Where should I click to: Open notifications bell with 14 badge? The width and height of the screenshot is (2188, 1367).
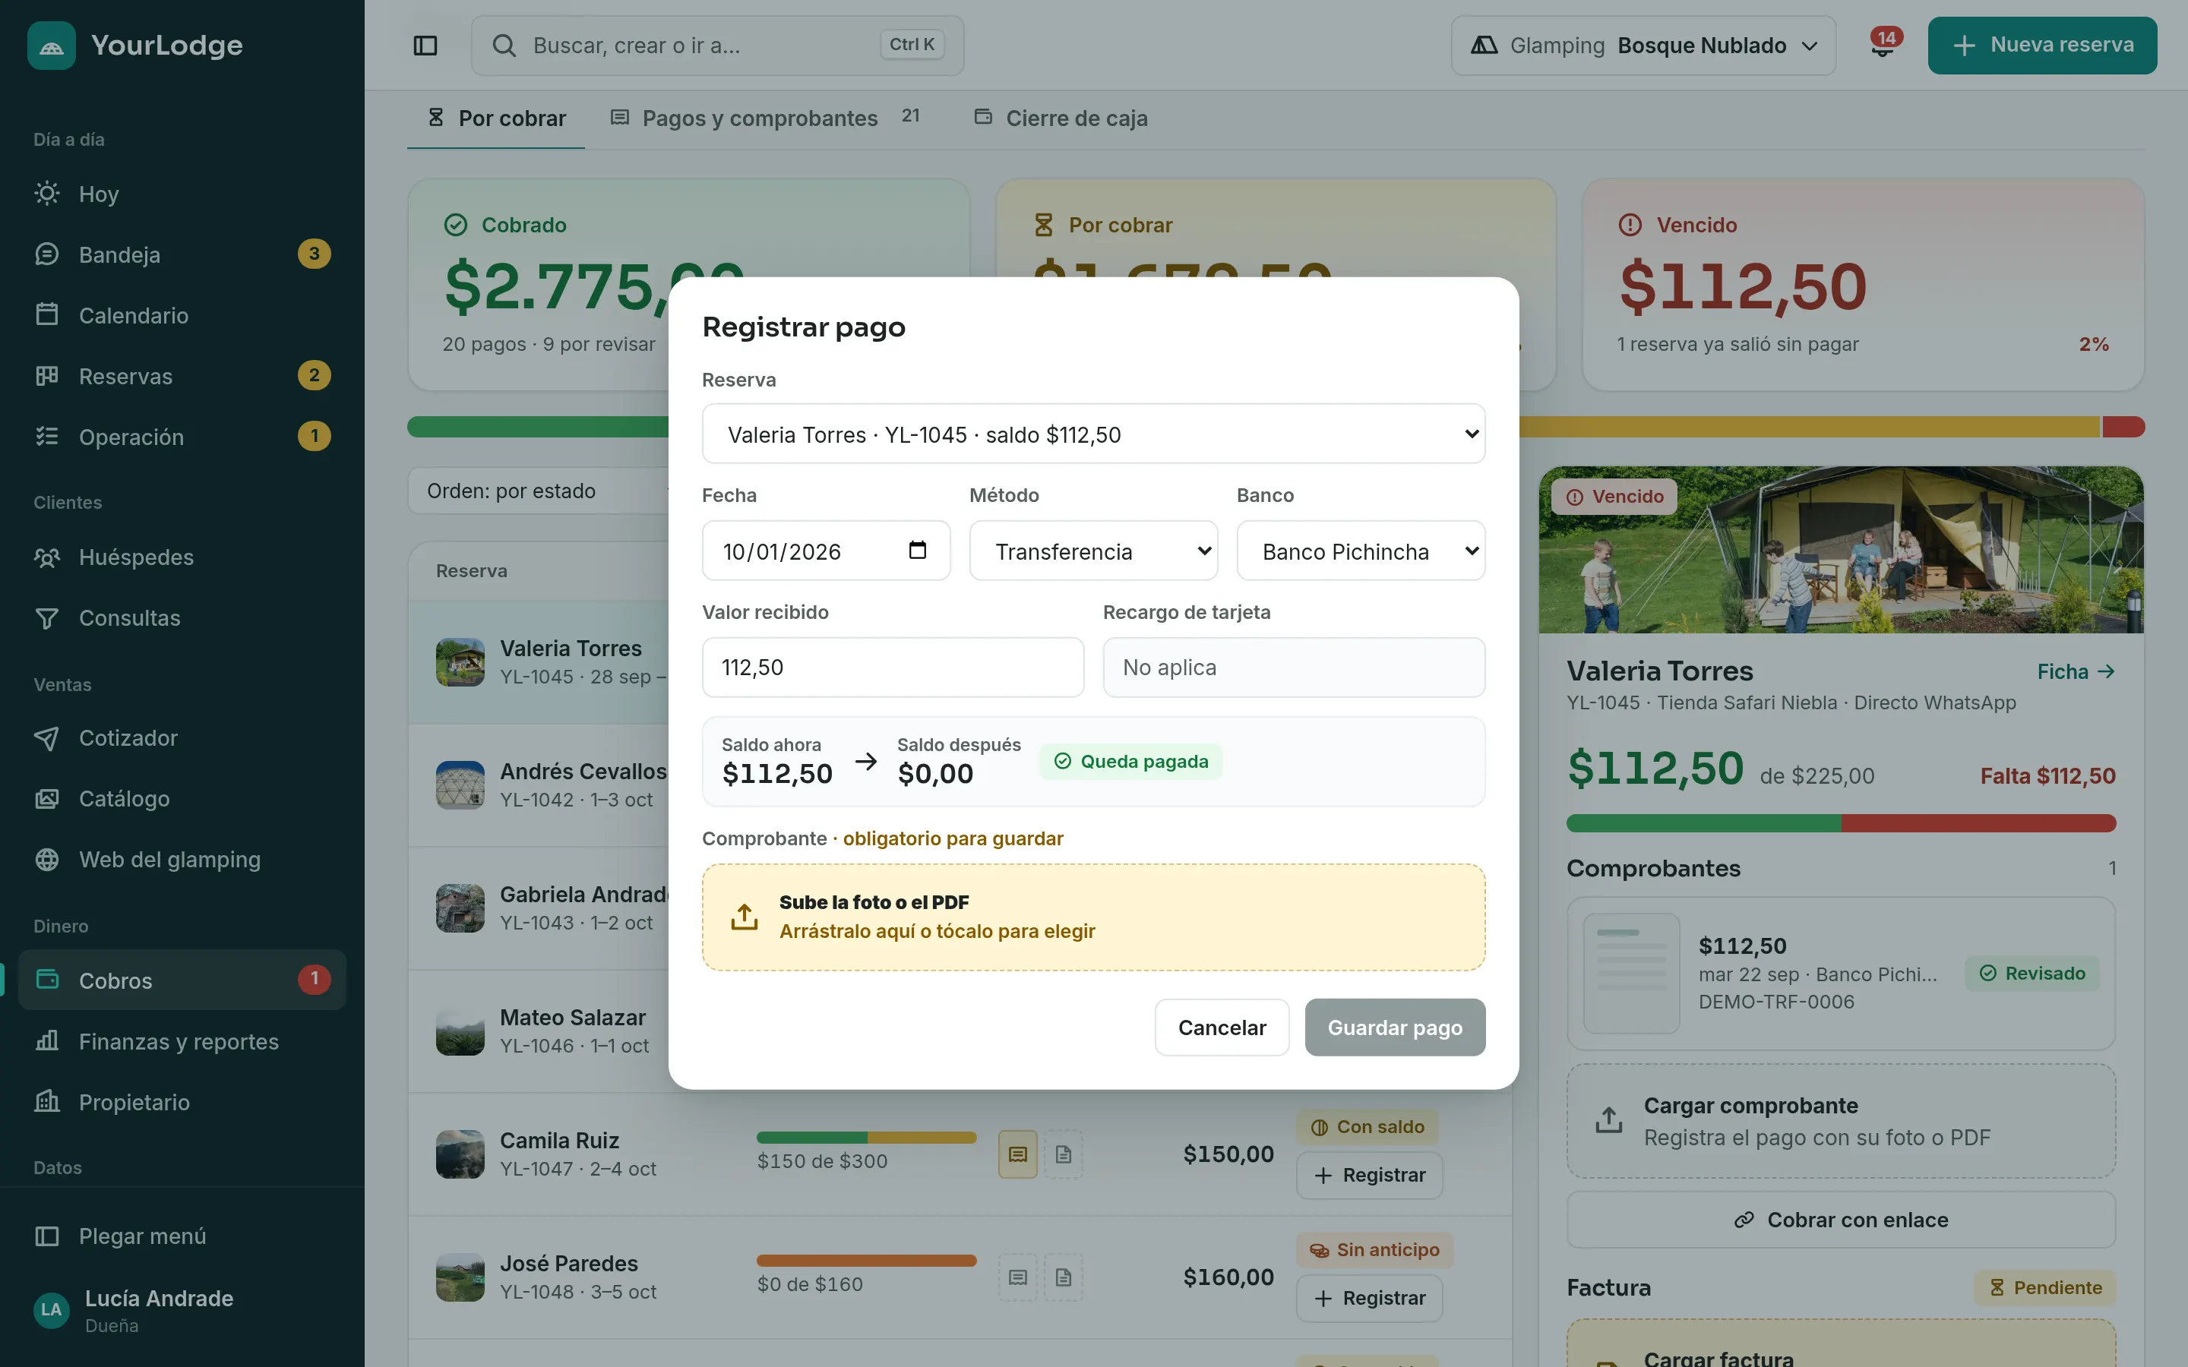pos(1883,44)
